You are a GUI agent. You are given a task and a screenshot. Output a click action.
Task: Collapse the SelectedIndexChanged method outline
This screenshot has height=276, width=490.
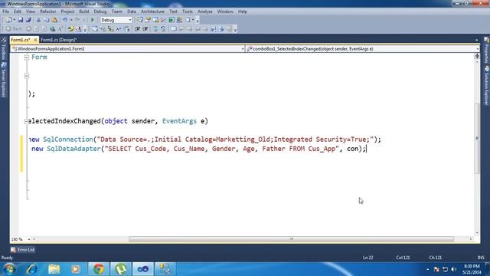27,121
